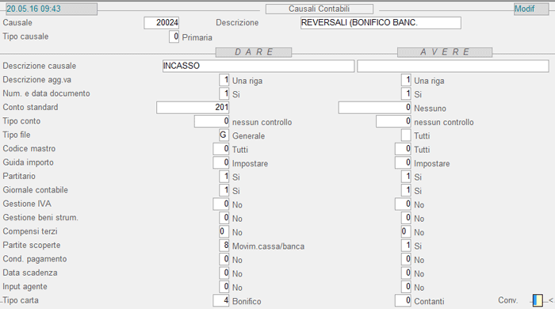Click Partite scoperte DARE field with 8
This screenshot has height=309, width=555.
[224, 245]
